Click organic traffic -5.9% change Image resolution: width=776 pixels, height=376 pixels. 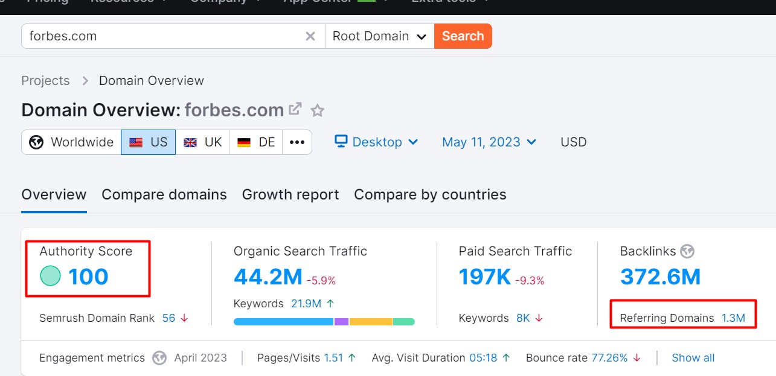[x=321, y=280]
